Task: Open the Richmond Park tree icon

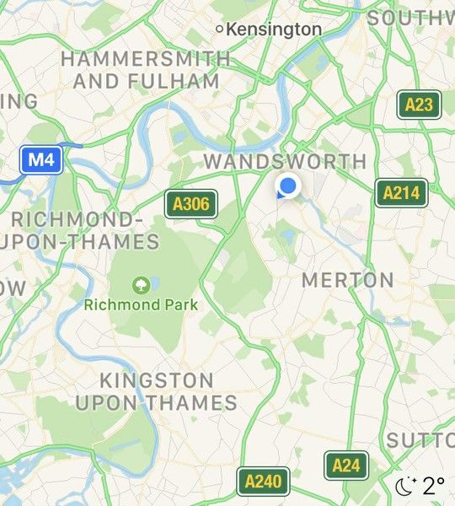Action: (142, 285)
